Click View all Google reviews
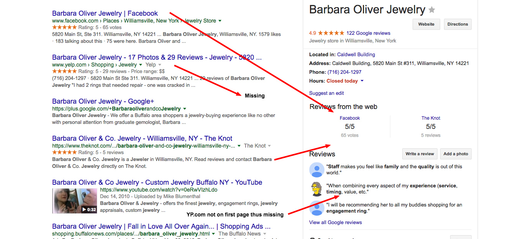The width and height of the screenshot is (508, 239). tap(336, 222)
